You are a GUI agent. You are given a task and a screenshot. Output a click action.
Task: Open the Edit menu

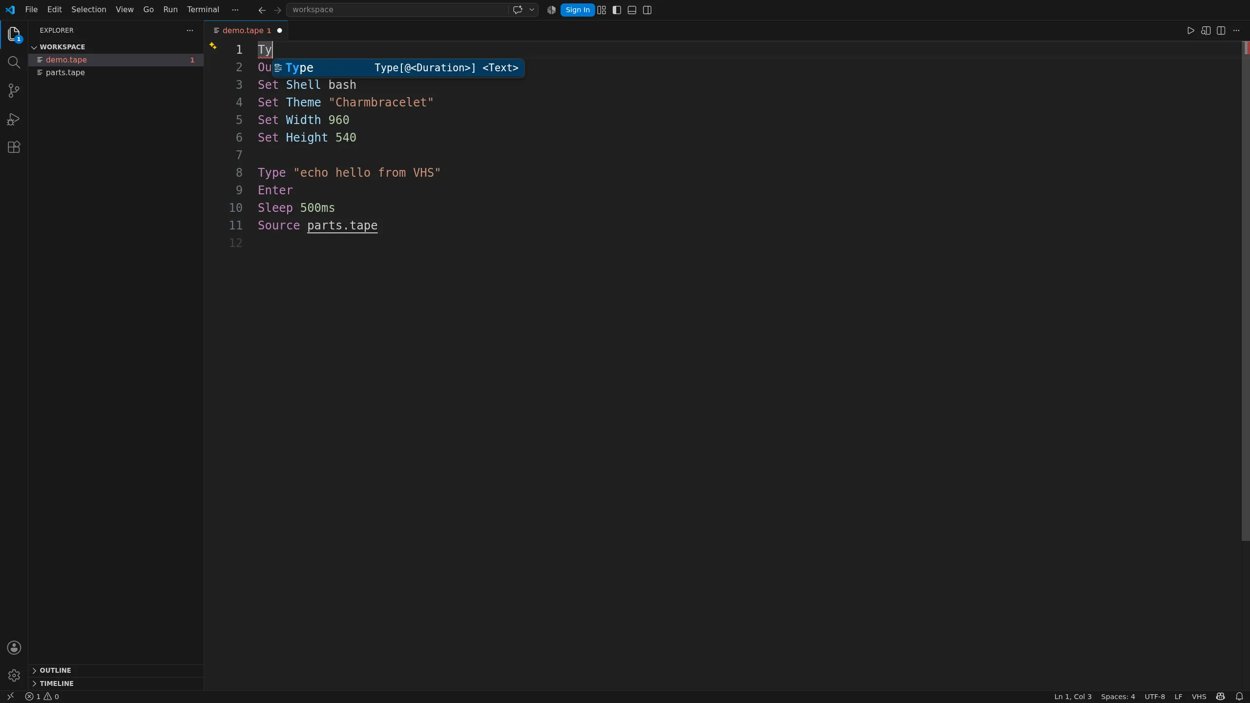point(54,10)
